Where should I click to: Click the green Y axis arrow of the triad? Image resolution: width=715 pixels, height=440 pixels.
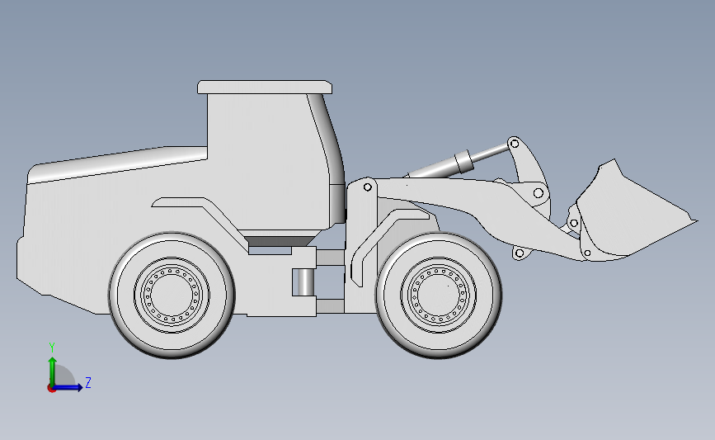(x=52, y=371)
